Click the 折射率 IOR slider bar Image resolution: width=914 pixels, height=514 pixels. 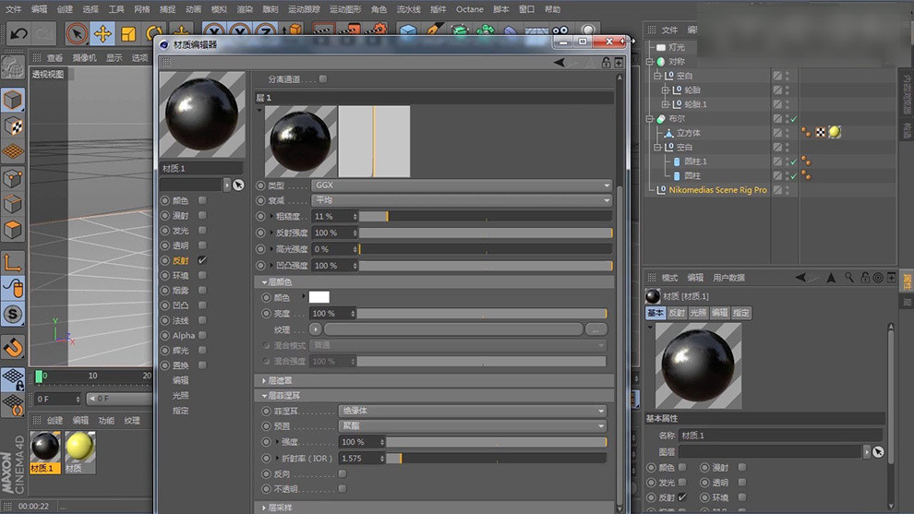(x=496, y=459)
